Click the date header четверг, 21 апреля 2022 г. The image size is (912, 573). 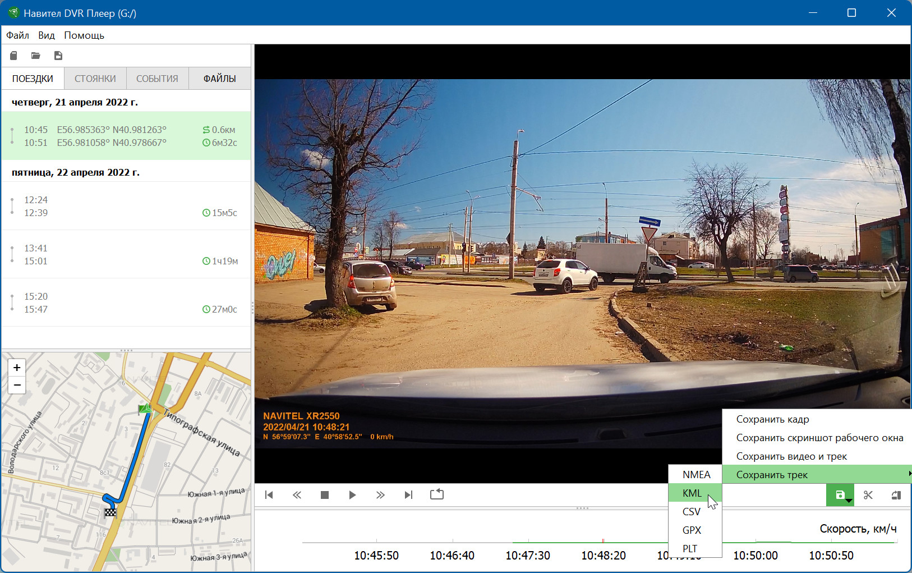(75, 102)
